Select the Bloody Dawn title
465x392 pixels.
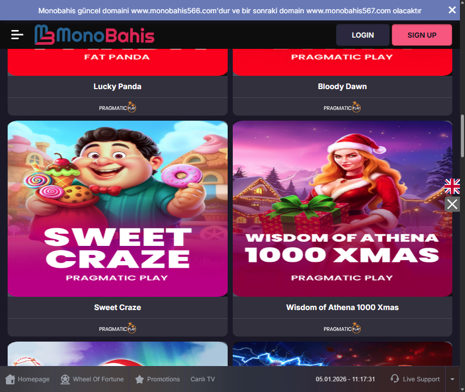[342, 86]
